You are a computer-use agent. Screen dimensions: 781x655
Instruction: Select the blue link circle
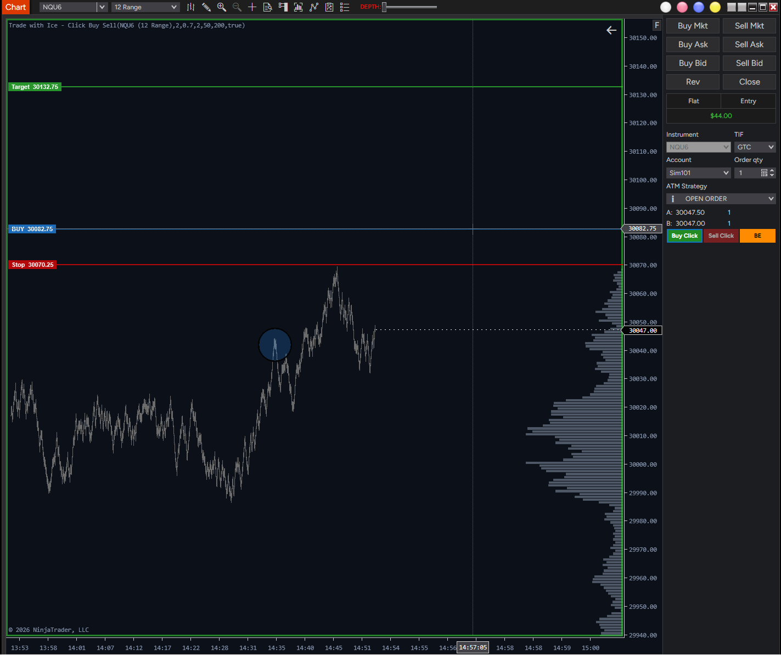(x=699, y=7)
